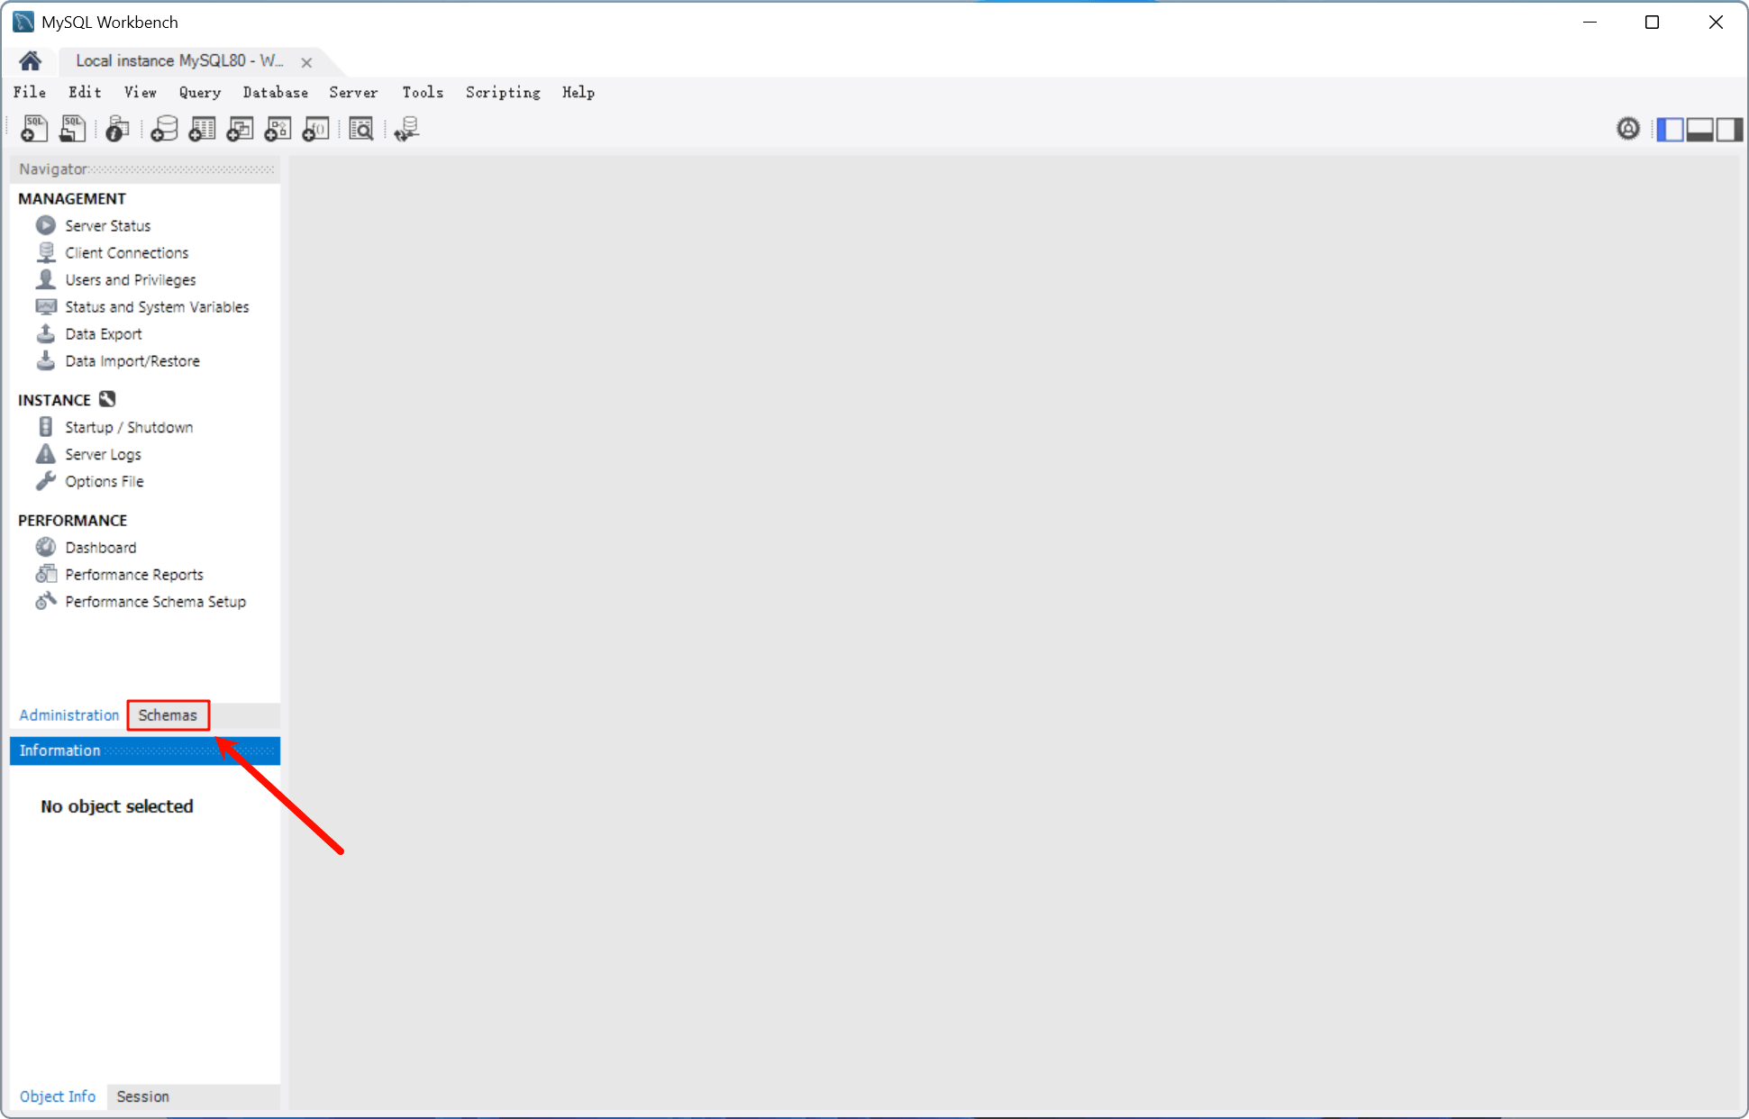Click the Performance Reports icon
The height and width of the screenshot is (1119, 1749).
(45, 573)
